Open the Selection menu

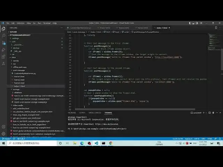21,23
